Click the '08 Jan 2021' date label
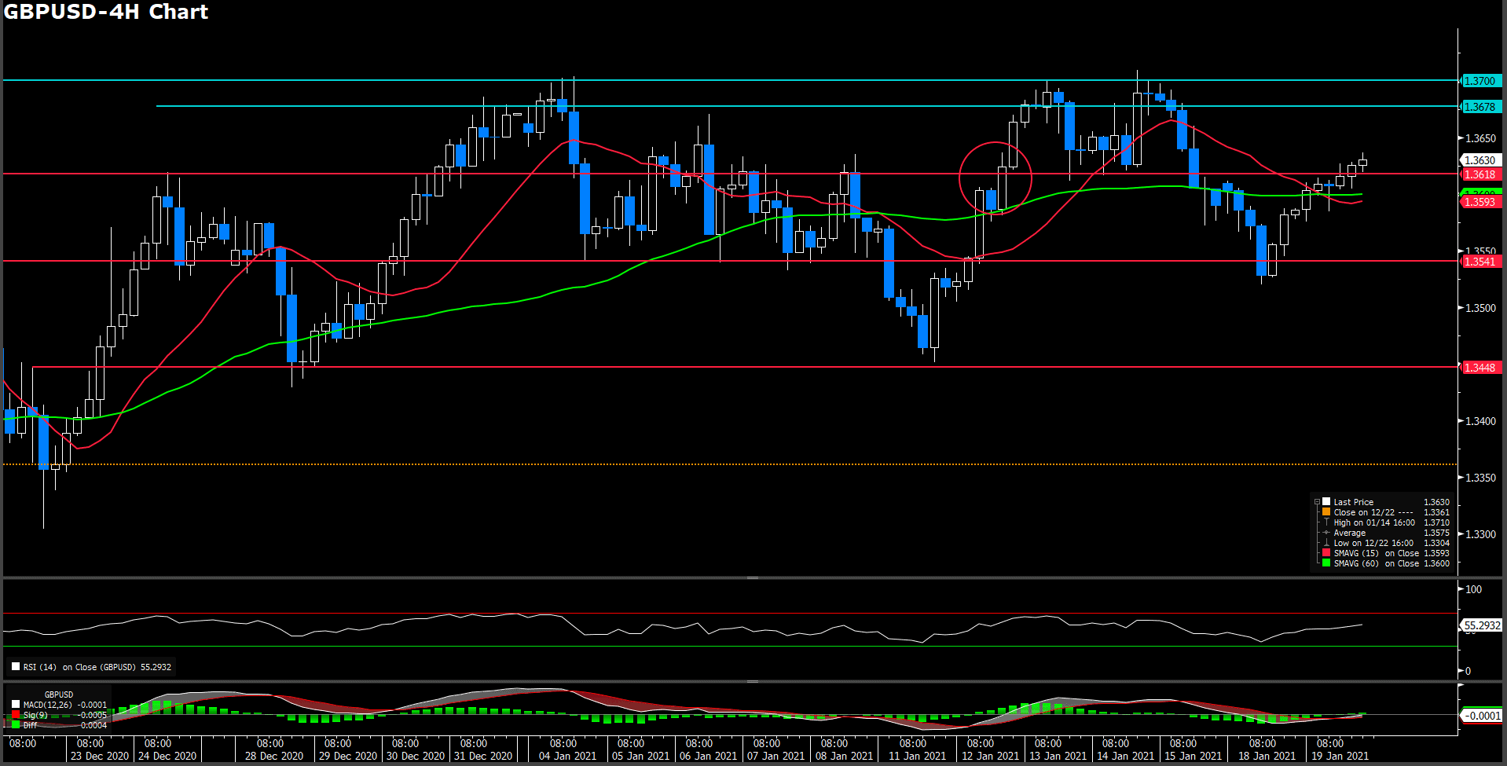Image resolution: width=1507 pixels, height=766 pixels. point(844,756)
